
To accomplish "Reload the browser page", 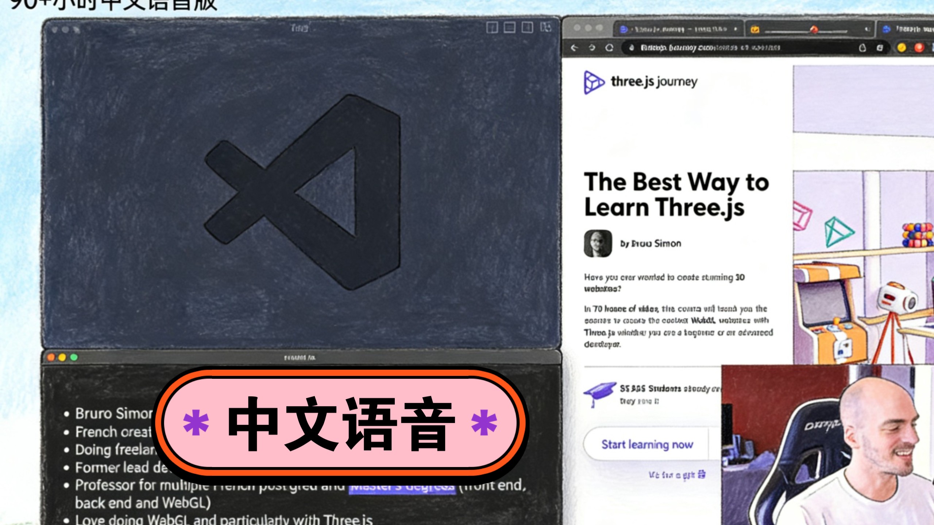I will click(609, 48).
